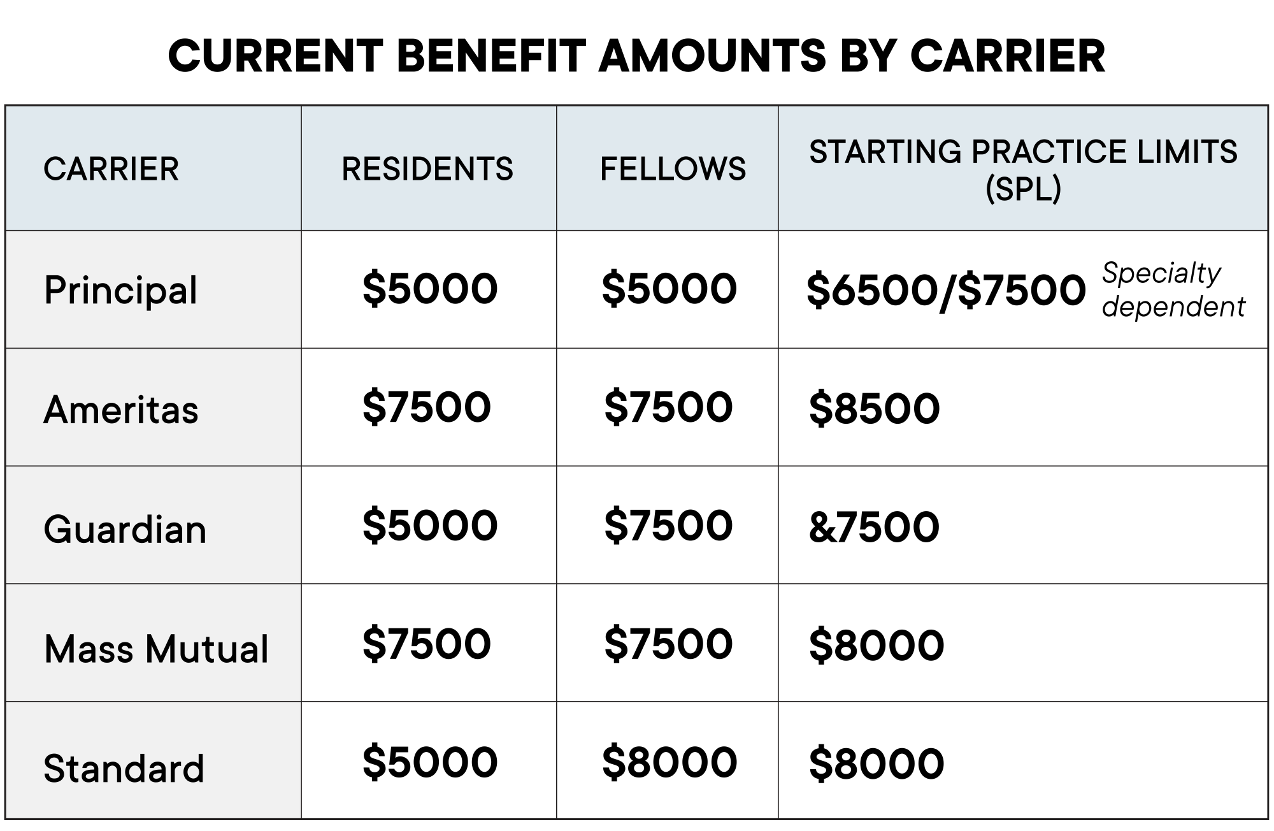This screenshot has height=831, width=1274.
Task: Select Guardian's $5000 Residents amount
Action: pyautogui.click(x=430, y=525)
